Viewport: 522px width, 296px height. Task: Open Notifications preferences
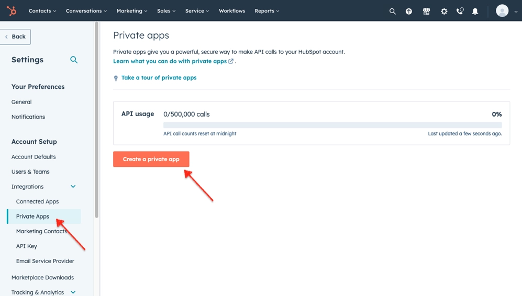(28, 117)
